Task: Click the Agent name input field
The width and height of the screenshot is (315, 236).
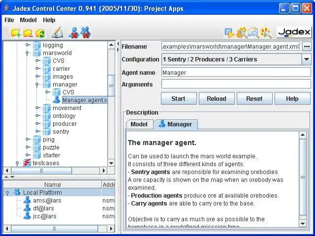Action: (236, 72)
